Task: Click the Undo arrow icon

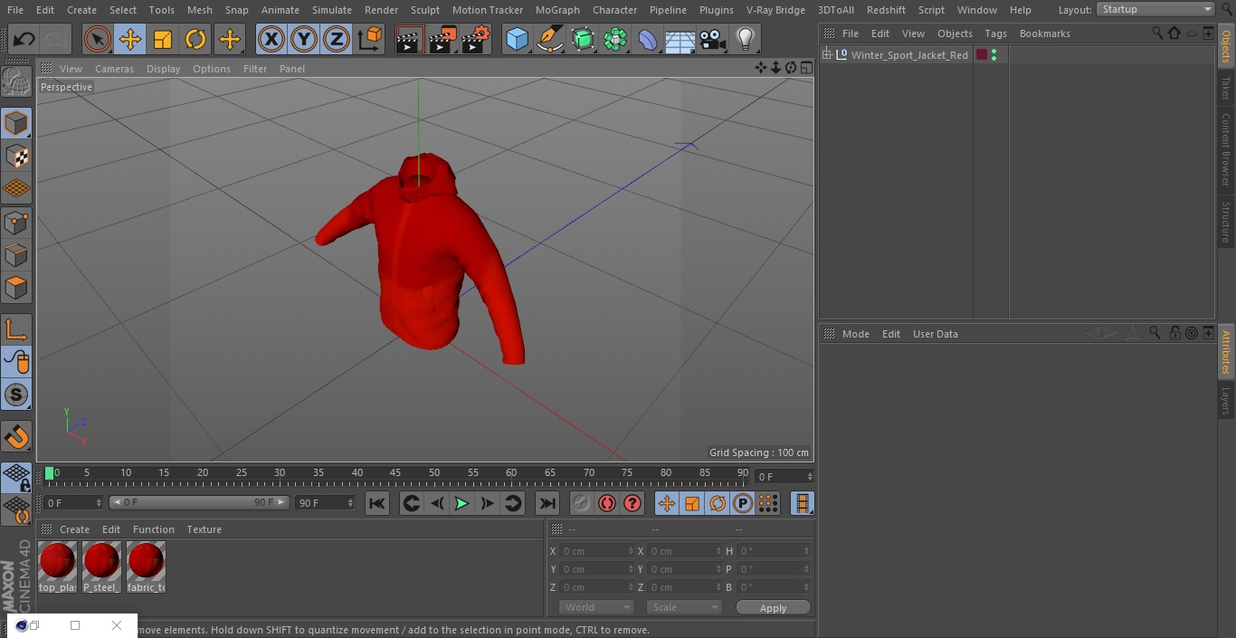Action: coord(24,40)
